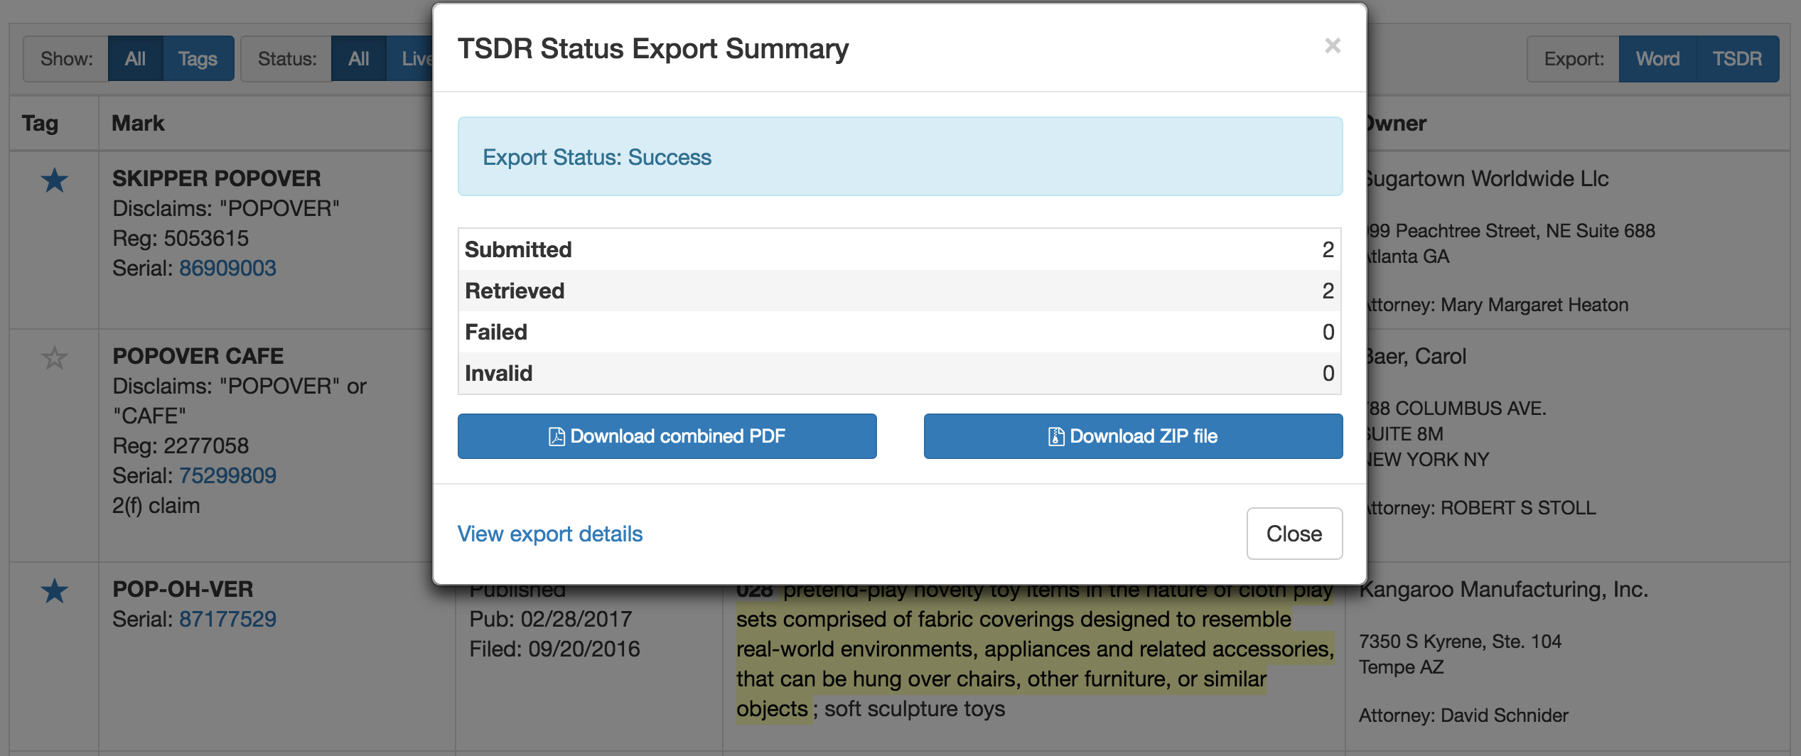Unstar the SKIPPER POPOVER mark
This screenshot has height=756, width=1801.
tap(55, 180)
